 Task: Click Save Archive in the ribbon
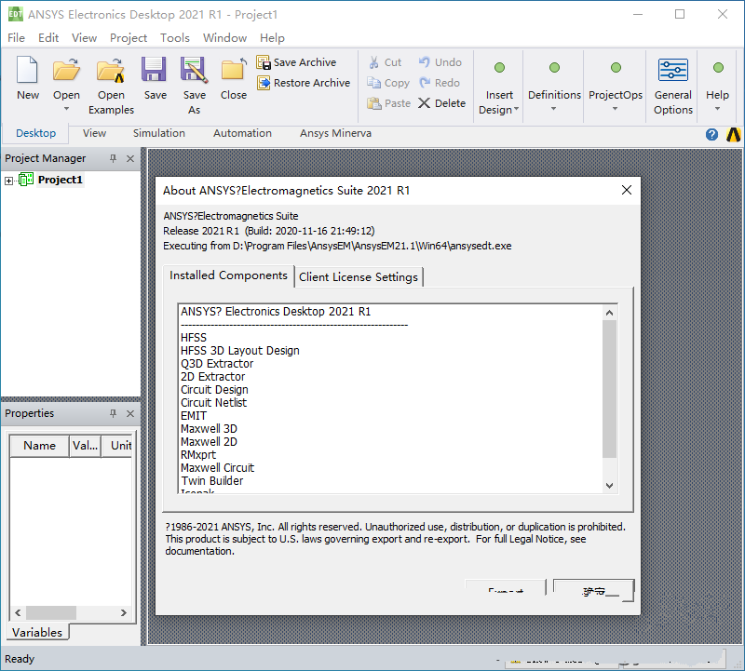(x=296, y=62)
